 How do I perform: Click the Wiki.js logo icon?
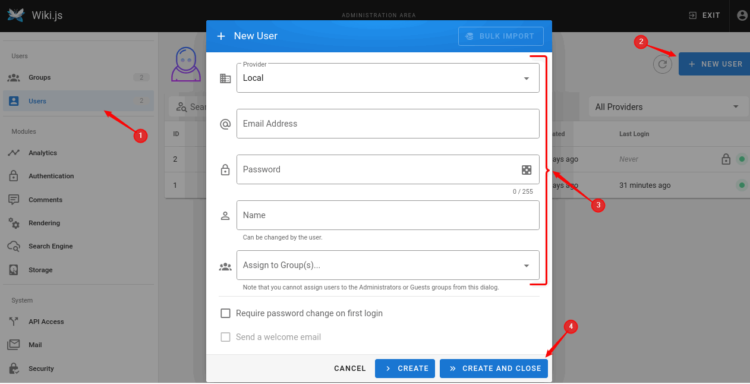point(16,15)
